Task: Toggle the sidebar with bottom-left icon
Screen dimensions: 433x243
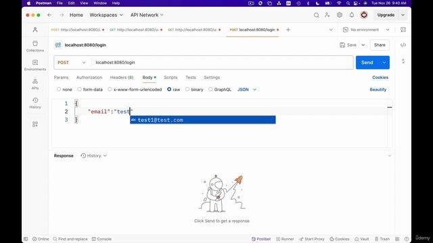Action: coord(26,239)
